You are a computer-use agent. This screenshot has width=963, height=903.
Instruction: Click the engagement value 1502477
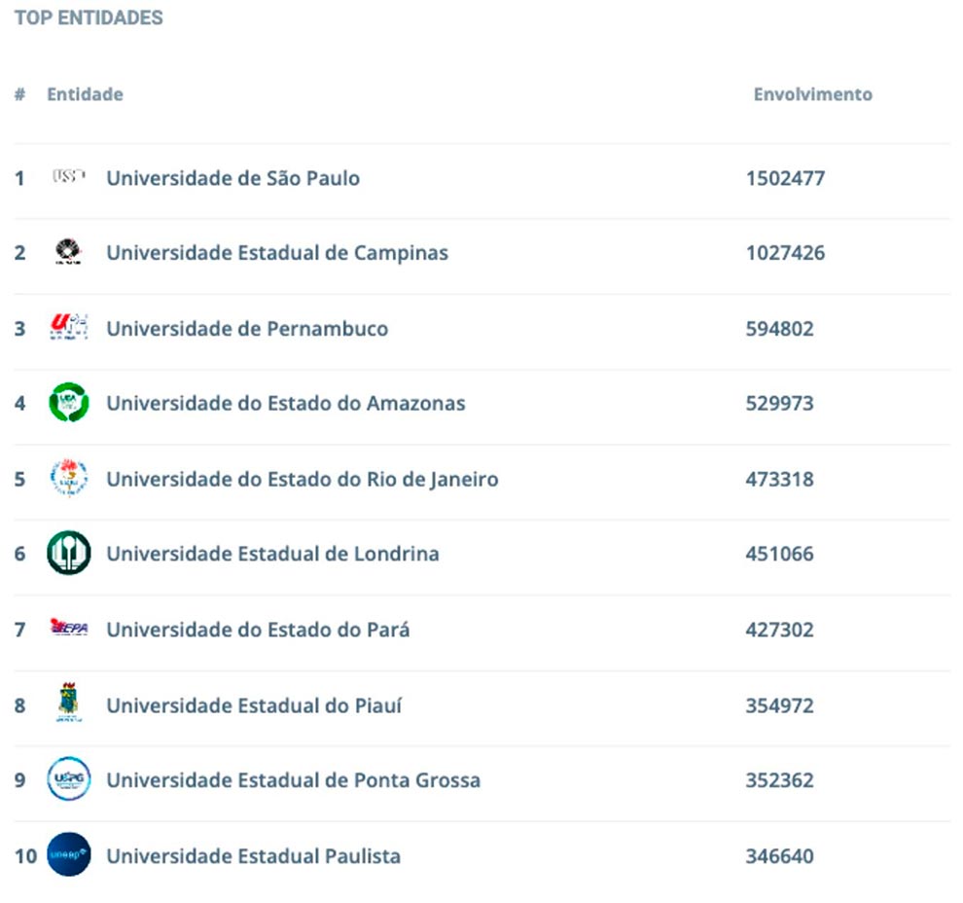[x=785, y=178]
